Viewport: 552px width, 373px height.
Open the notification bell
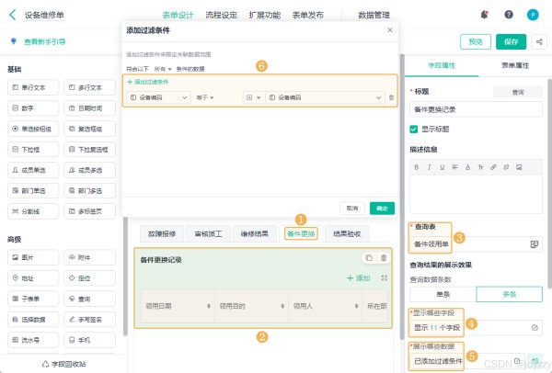485,15
